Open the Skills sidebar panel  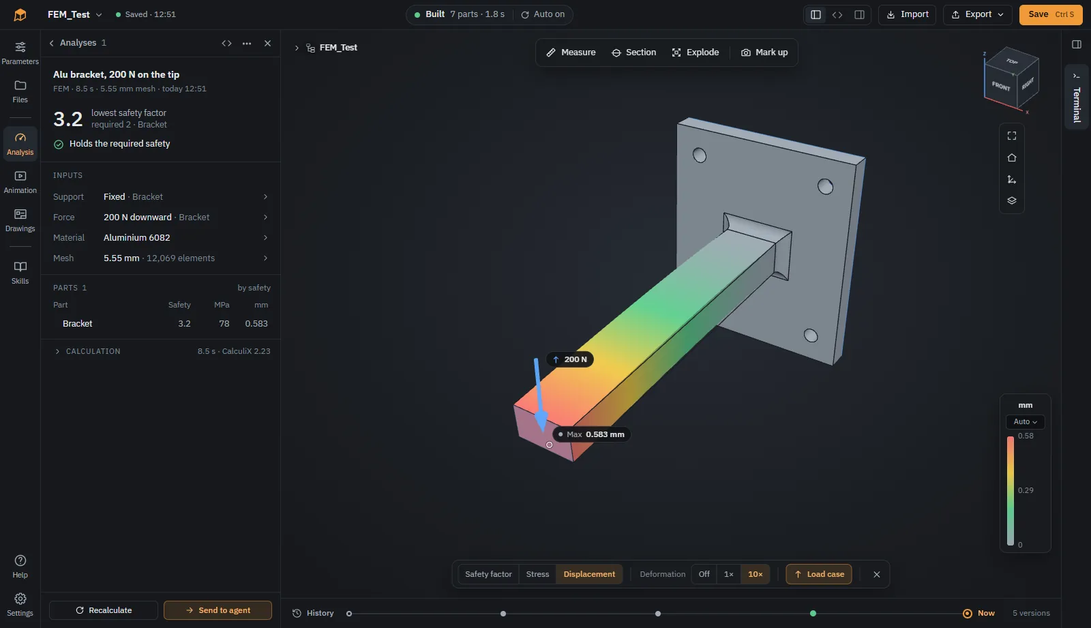click(20, 273)
